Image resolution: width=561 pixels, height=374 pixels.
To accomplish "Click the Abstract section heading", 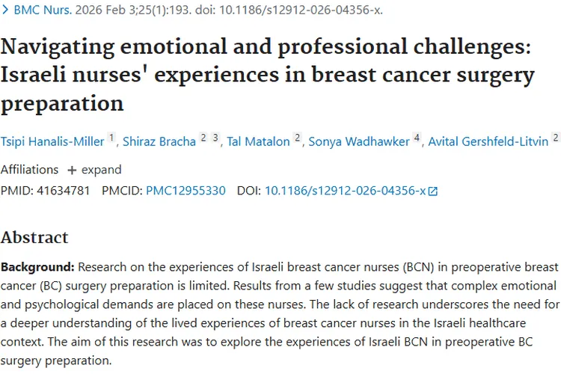I will click(x=34, y=238).
